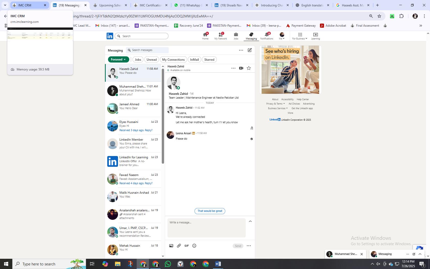
Task: Open messaging list more options
Action: pos(241,50)
